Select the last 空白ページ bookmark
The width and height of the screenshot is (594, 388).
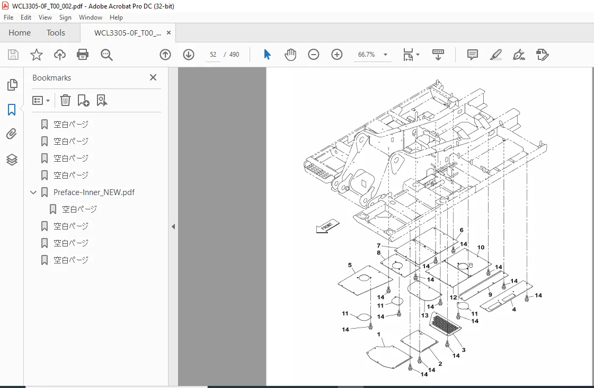point(71,260)
